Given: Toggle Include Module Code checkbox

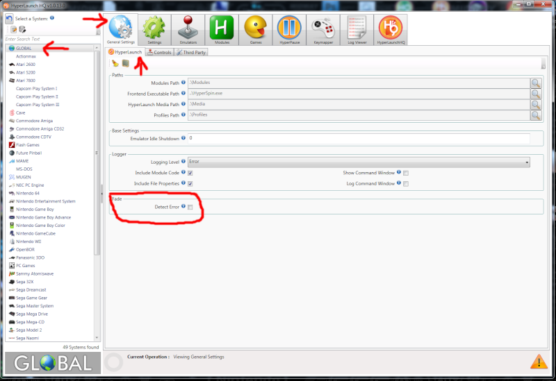Looking at the screenshot, I should tap(190, 173).
